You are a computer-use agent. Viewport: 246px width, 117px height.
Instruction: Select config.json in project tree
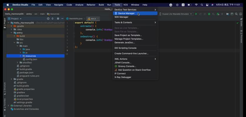[30, 59]
